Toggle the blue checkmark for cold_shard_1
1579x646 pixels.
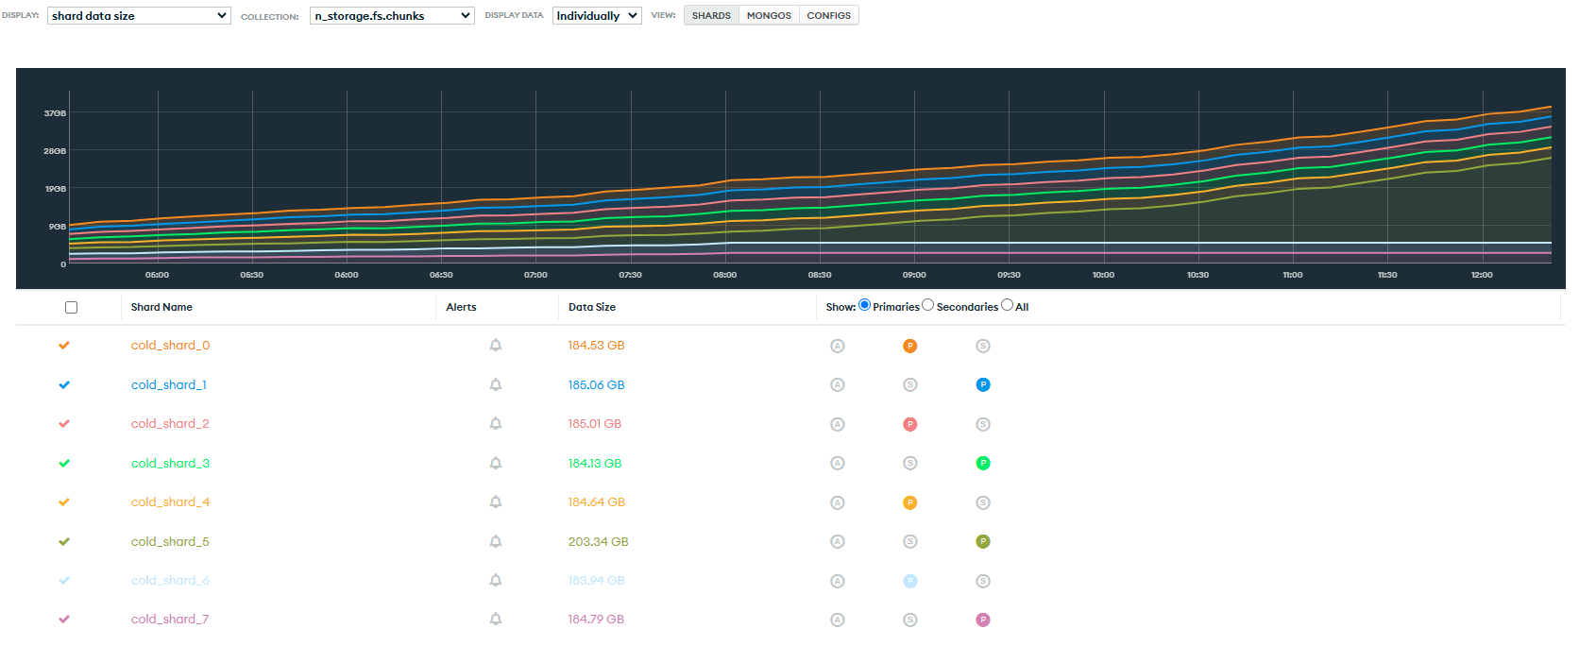(x=64, y=384)
